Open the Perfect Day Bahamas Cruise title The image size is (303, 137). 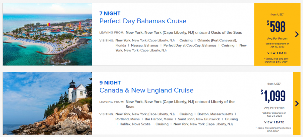click(143, 21)
